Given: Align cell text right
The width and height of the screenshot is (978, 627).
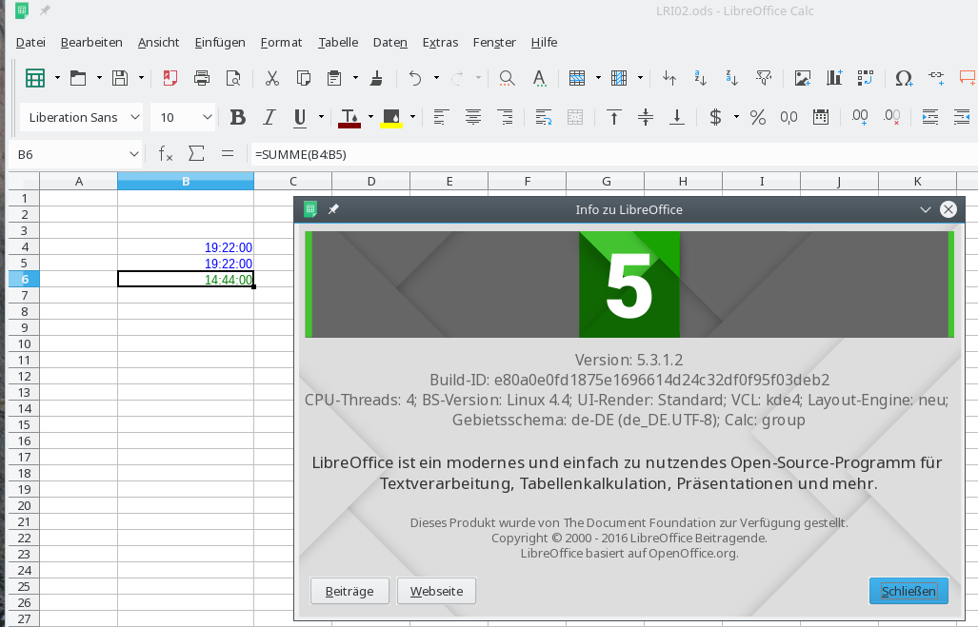Looking at the screenshot, I should (505, 117).
